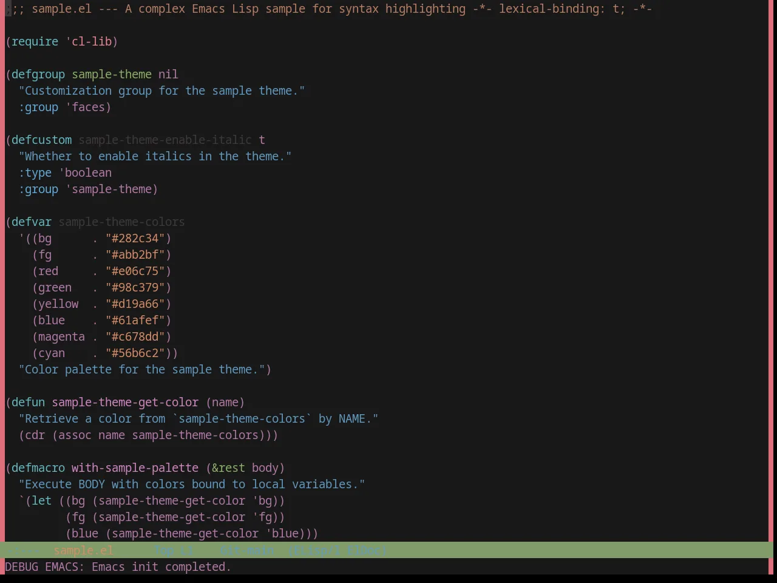Click the color string "#61afef"
The height and width of the screenshot is (583, 777).
[135, 320]
